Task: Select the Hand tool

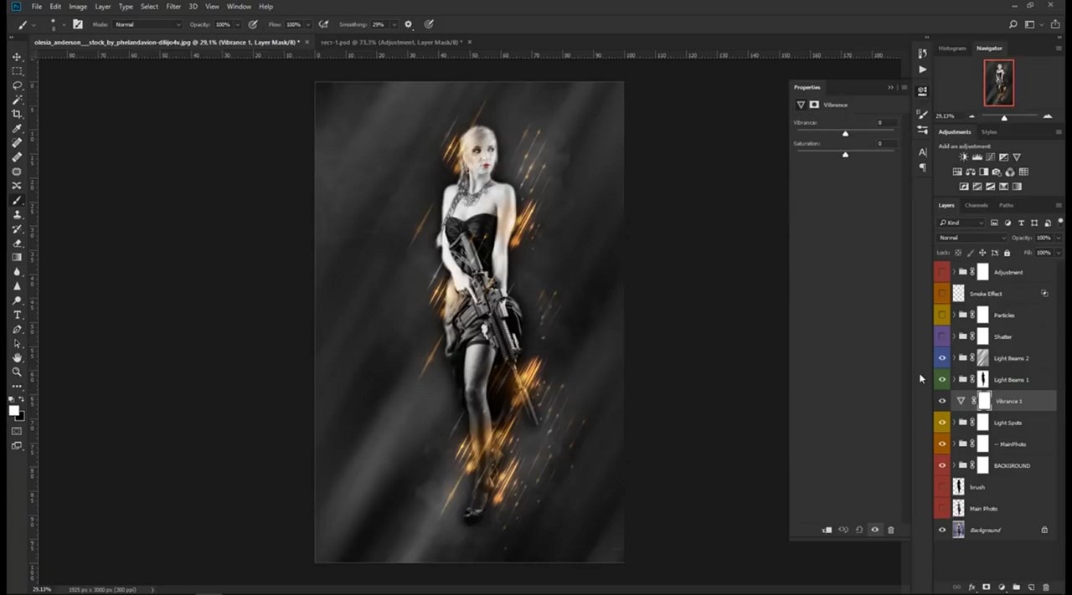Action: (x=17, y=357)
